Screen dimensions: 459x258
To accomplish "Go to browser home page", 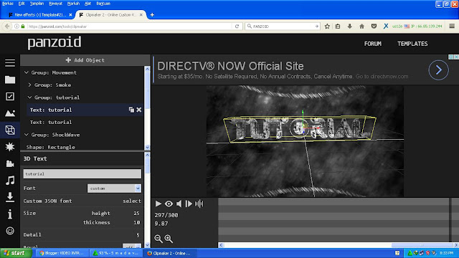I will tap(361, 27).
